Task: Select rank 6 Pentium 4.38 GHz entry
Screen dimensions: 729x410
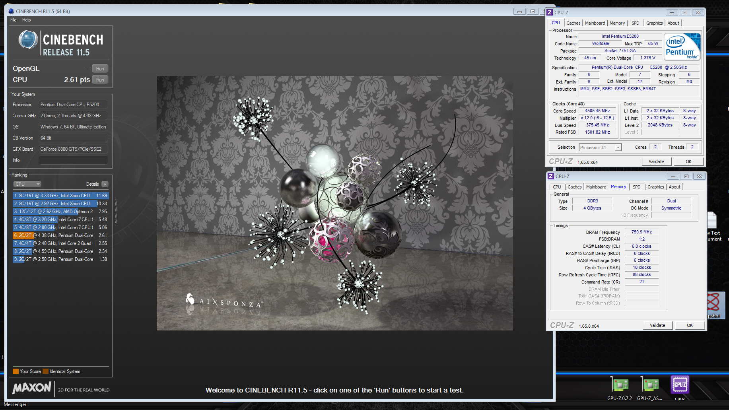Action: [60, 235]
